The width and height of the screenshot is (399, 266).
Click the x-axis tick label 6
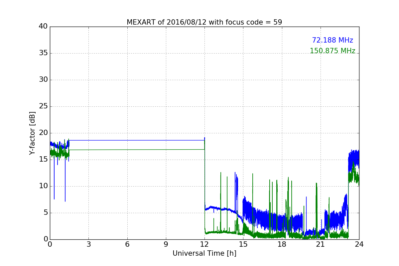[x=127, y=244]
